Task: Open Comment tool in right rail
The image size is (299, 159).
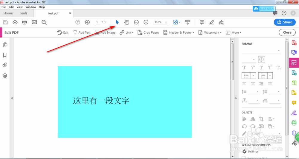Action: (294, 103)
